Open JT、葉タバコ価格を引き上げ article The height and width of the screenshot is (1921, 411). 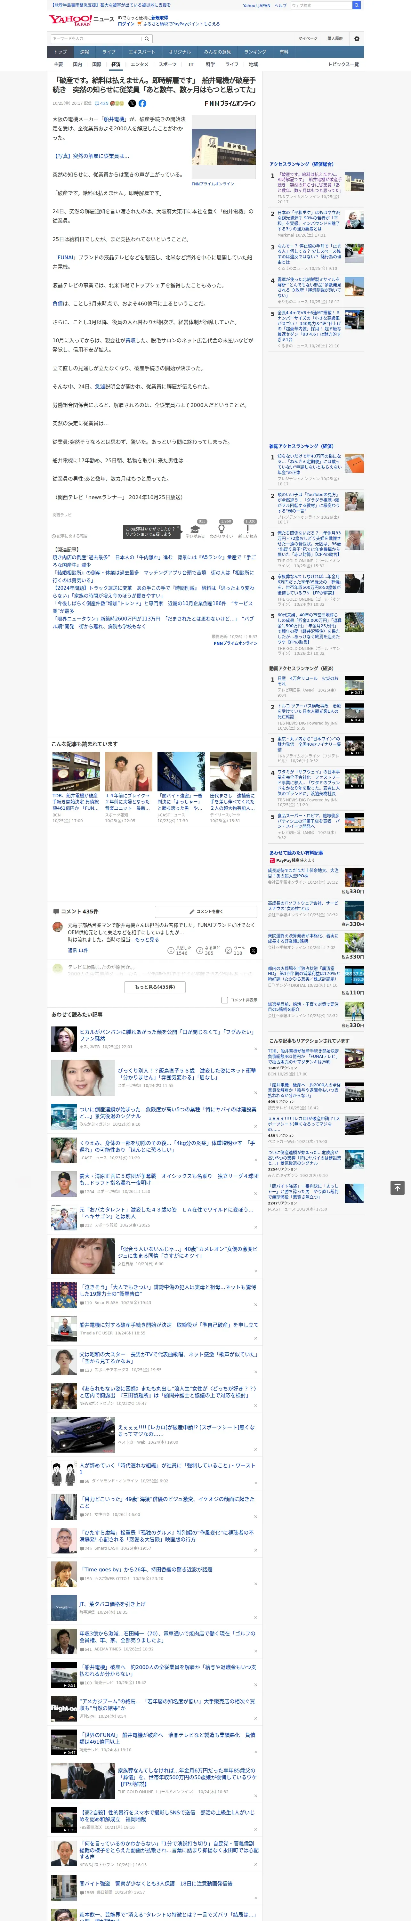(x=112, y=1604)
